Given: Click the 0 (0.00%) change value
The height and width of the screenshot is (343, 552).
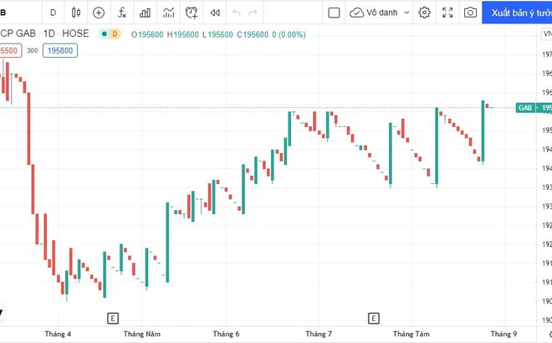Looking at the screenshot, I should [289, 35].
